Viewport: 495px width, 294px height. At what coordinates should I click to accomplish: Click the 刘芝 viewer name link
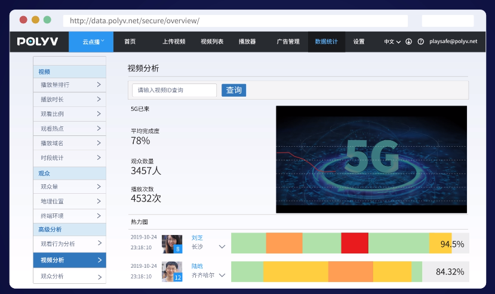(x=197, y=237)
